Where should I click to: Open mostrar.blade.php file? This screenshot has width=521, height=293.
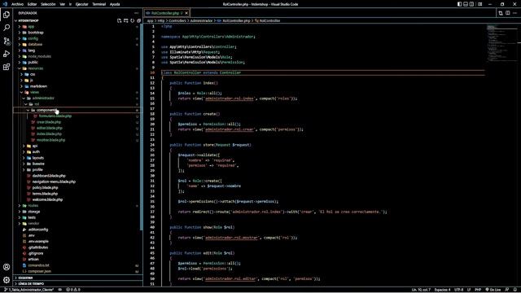click(x=50, y=140)
